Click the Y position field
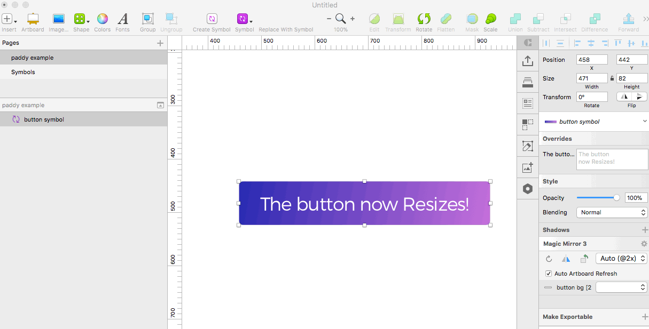The image size is (649, 329). point(632,60)
